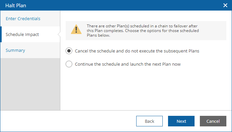Click the yellow warning triangle icon
This screenshot has width=232, height=132.
click(x=76, y=29)
